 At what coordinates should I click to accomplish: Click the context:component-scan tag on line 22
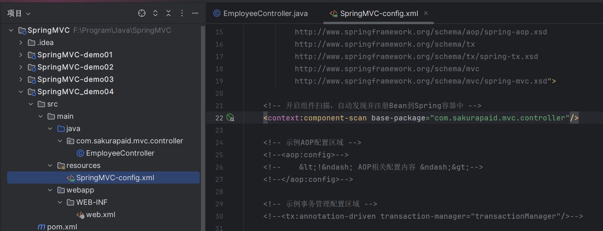[x=317, y=118]
